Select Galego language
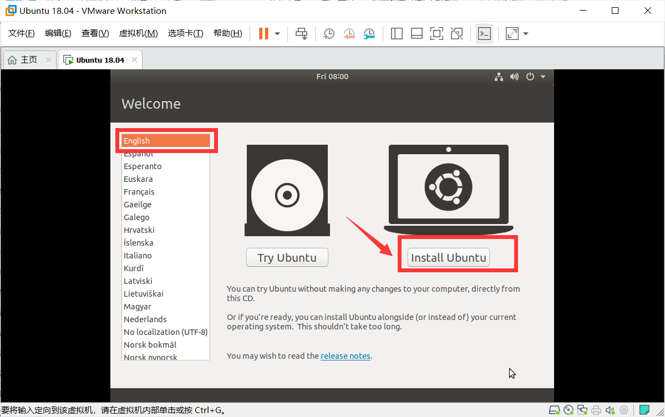Screen dimensions: 665x417 (166, 217)
